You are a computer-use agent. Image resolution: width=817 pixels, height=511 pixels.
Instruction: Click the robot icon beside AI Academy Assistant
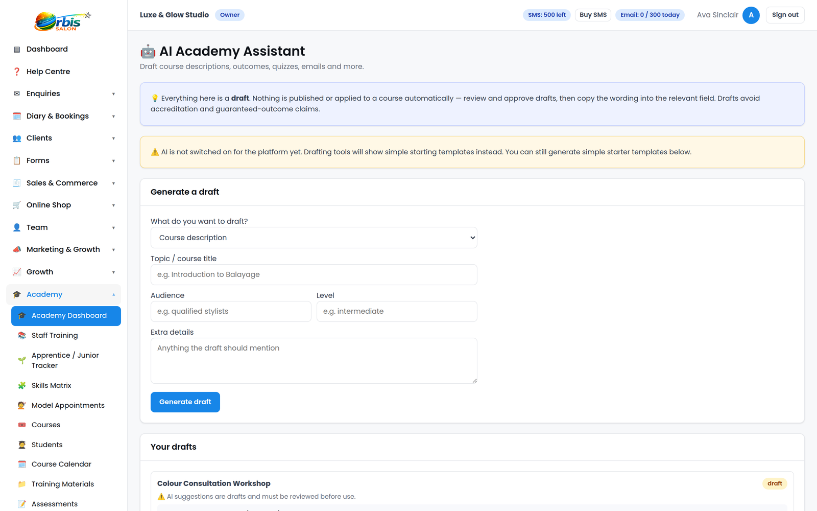click(148, 51)
